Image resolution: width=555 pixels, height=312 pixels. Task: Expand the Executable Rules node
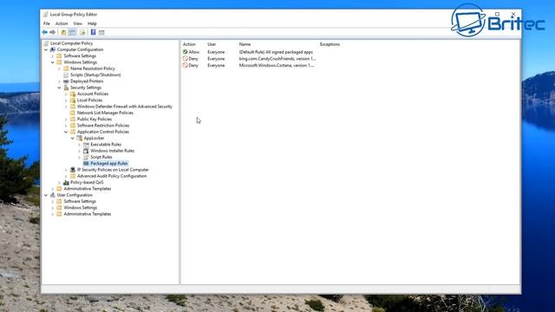[x=79, y=145]
